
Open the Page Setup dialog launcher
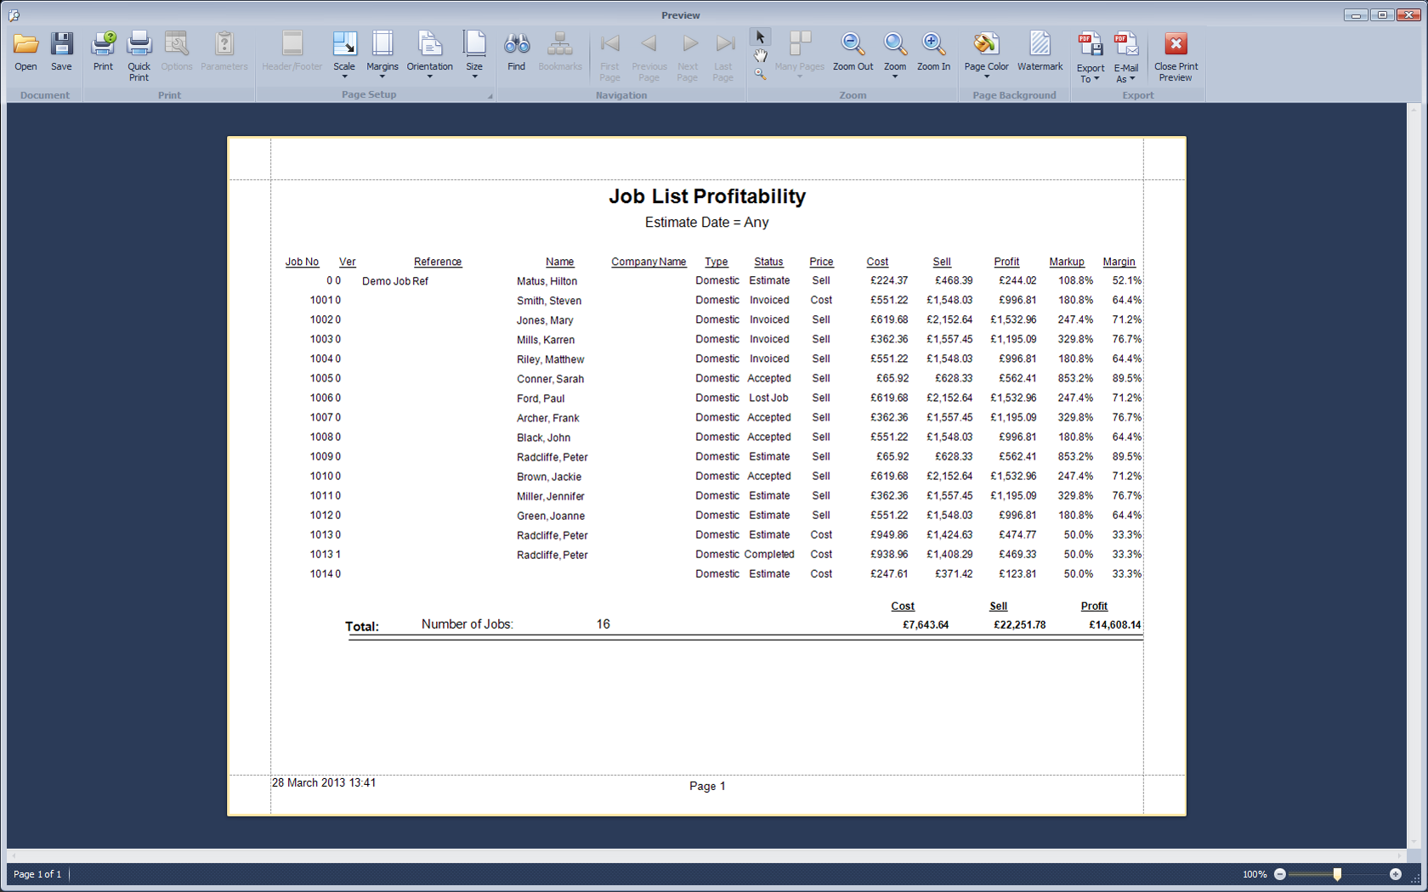[490, 96]
